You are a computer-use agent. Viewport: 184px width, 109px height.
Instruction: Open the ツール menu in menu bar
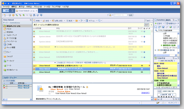[47, 7]
